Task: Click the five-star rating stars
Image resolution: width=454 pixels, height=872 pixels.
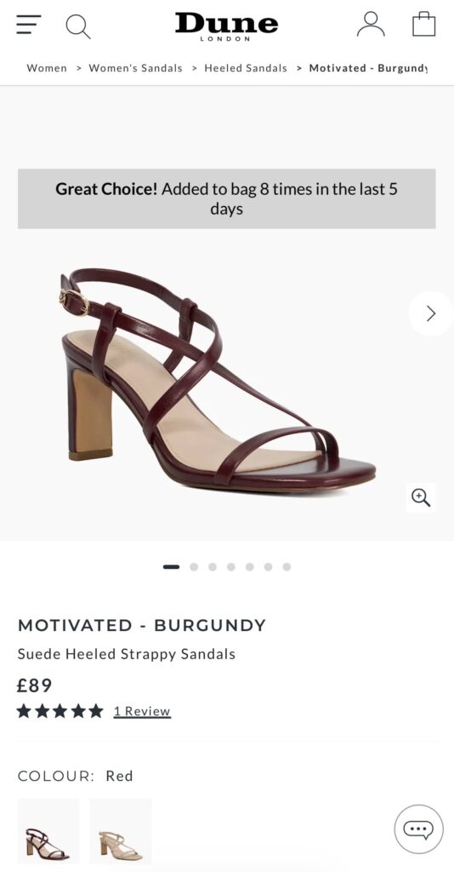Action: [x=60, y=711]
